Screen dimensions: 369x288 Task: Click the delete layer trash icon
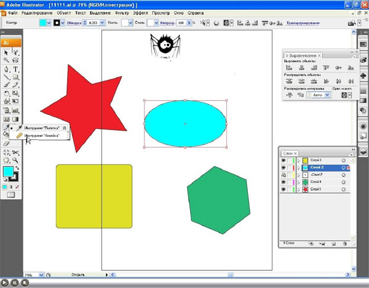point(346,244)
